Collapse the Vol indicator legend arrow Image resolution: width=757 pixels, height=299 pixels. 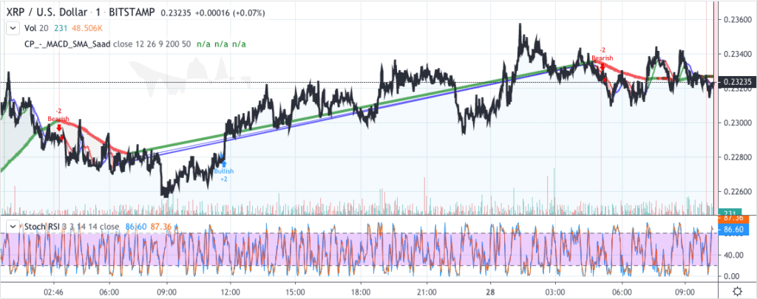[x=12, y=29]
